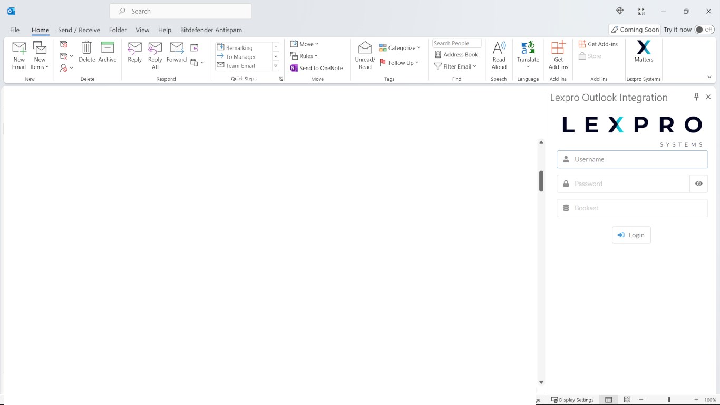This screenshot has height=405, width=720.
Task: Click the reply with Meeting icon
Action: click(194, 48)
